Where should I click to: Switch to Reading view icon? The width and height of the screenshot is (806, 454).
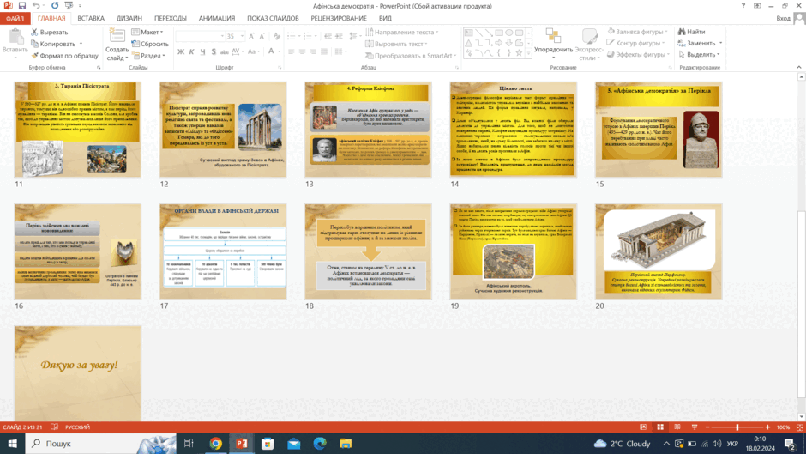click(677, 427)
